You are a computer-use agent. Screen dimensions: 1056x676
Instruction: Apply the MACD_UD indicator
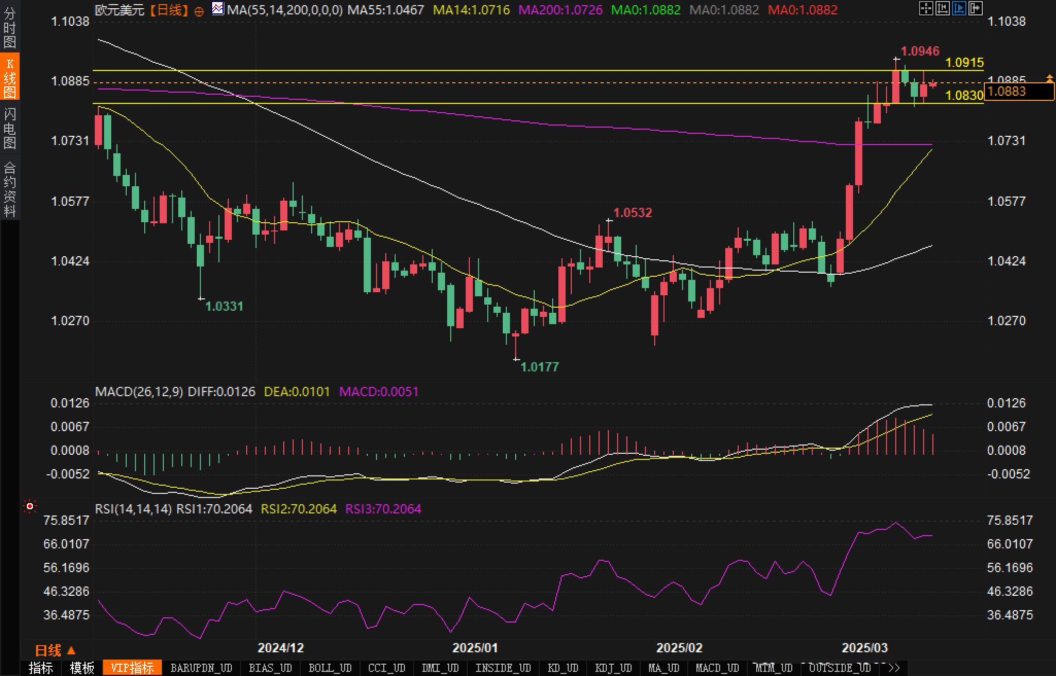[x=718, y=668]
